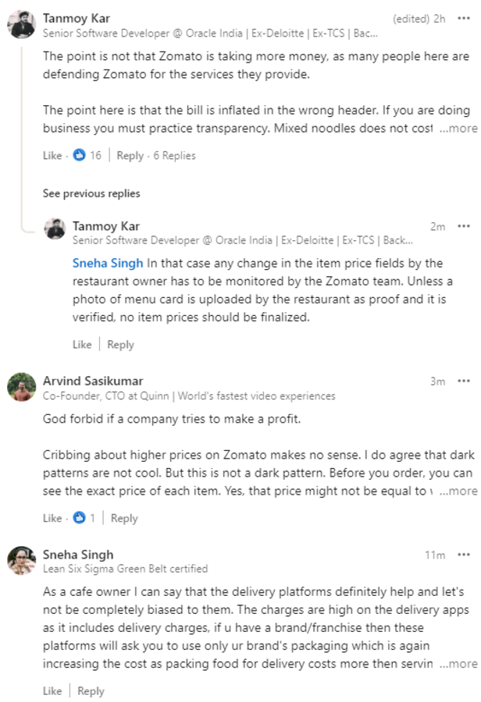Click the thumbs-up reaction on Arvind's comment
This screenshot has width=481, height=702.
coord(82,518)
